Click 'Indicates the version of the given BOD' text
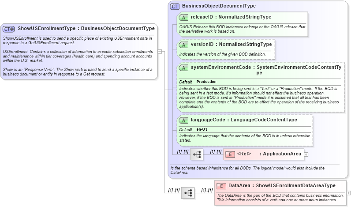Image resolution: width=351 pixels, height=207 pixels. pyautogui.click(x=222, y=54)
